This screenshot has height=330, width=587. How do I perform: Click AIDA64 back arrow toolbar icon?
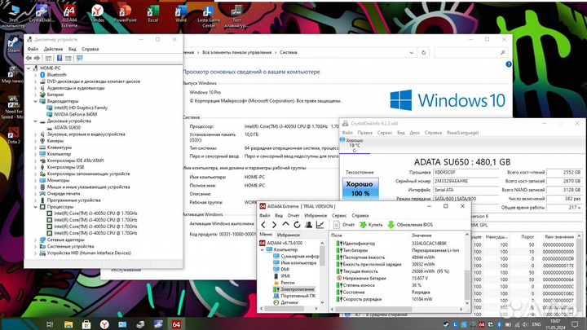[x=263, y=225]
